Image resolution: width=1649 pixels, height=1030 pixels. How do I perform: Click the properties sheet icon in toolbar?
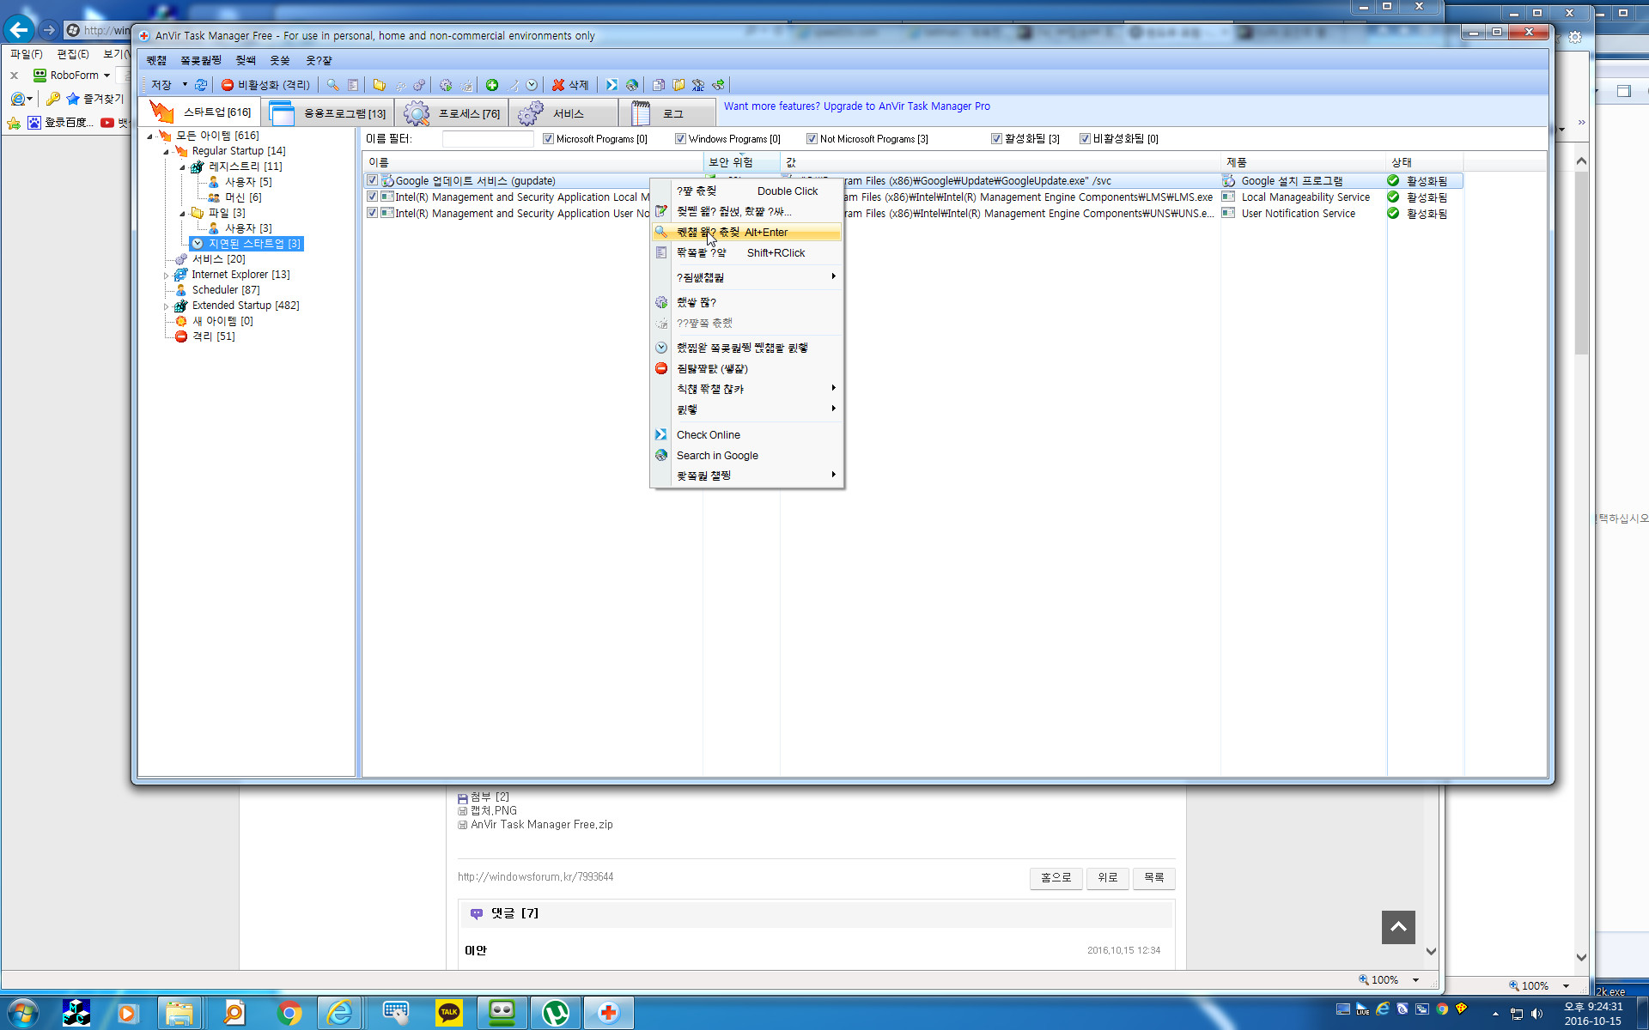pyautogui.click(x=353, y=85)
